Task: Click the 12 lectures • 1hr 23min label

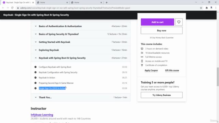Action: click(117, 34)
